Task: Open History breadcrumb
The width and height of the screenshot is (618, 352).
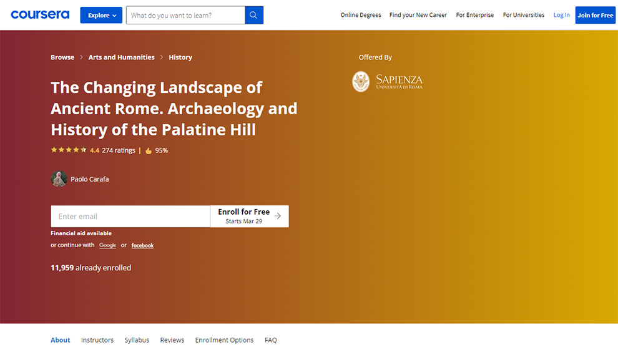Action: pyautogui.click(x=180, y=57)
